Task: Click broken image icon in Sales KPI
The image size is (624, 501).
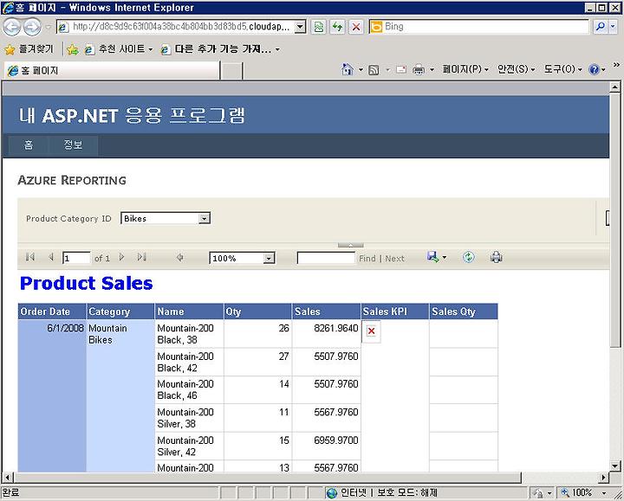Action: [x=371, y=331]
